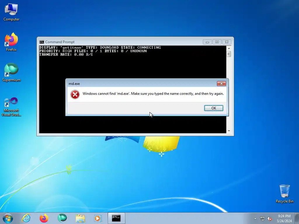Open the Recycle Bin
The height and width of the screenshot is (224, 299).
(284, 194)
